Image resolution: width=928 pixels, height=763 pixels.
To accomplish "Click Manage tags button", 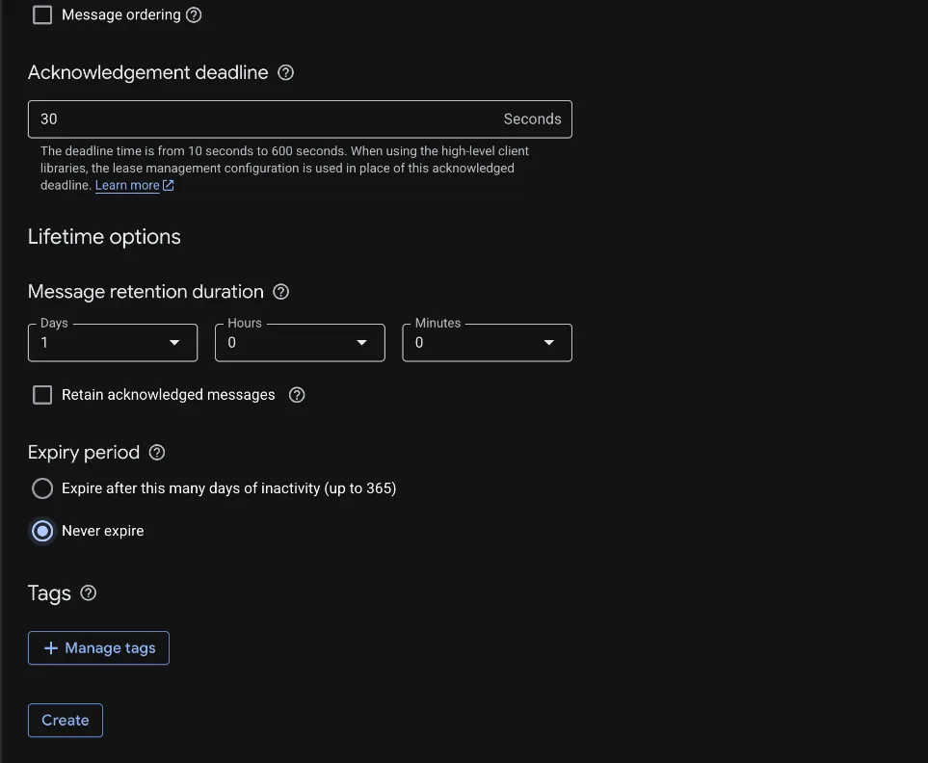I will pyautogui.click(x=99, y=647).
